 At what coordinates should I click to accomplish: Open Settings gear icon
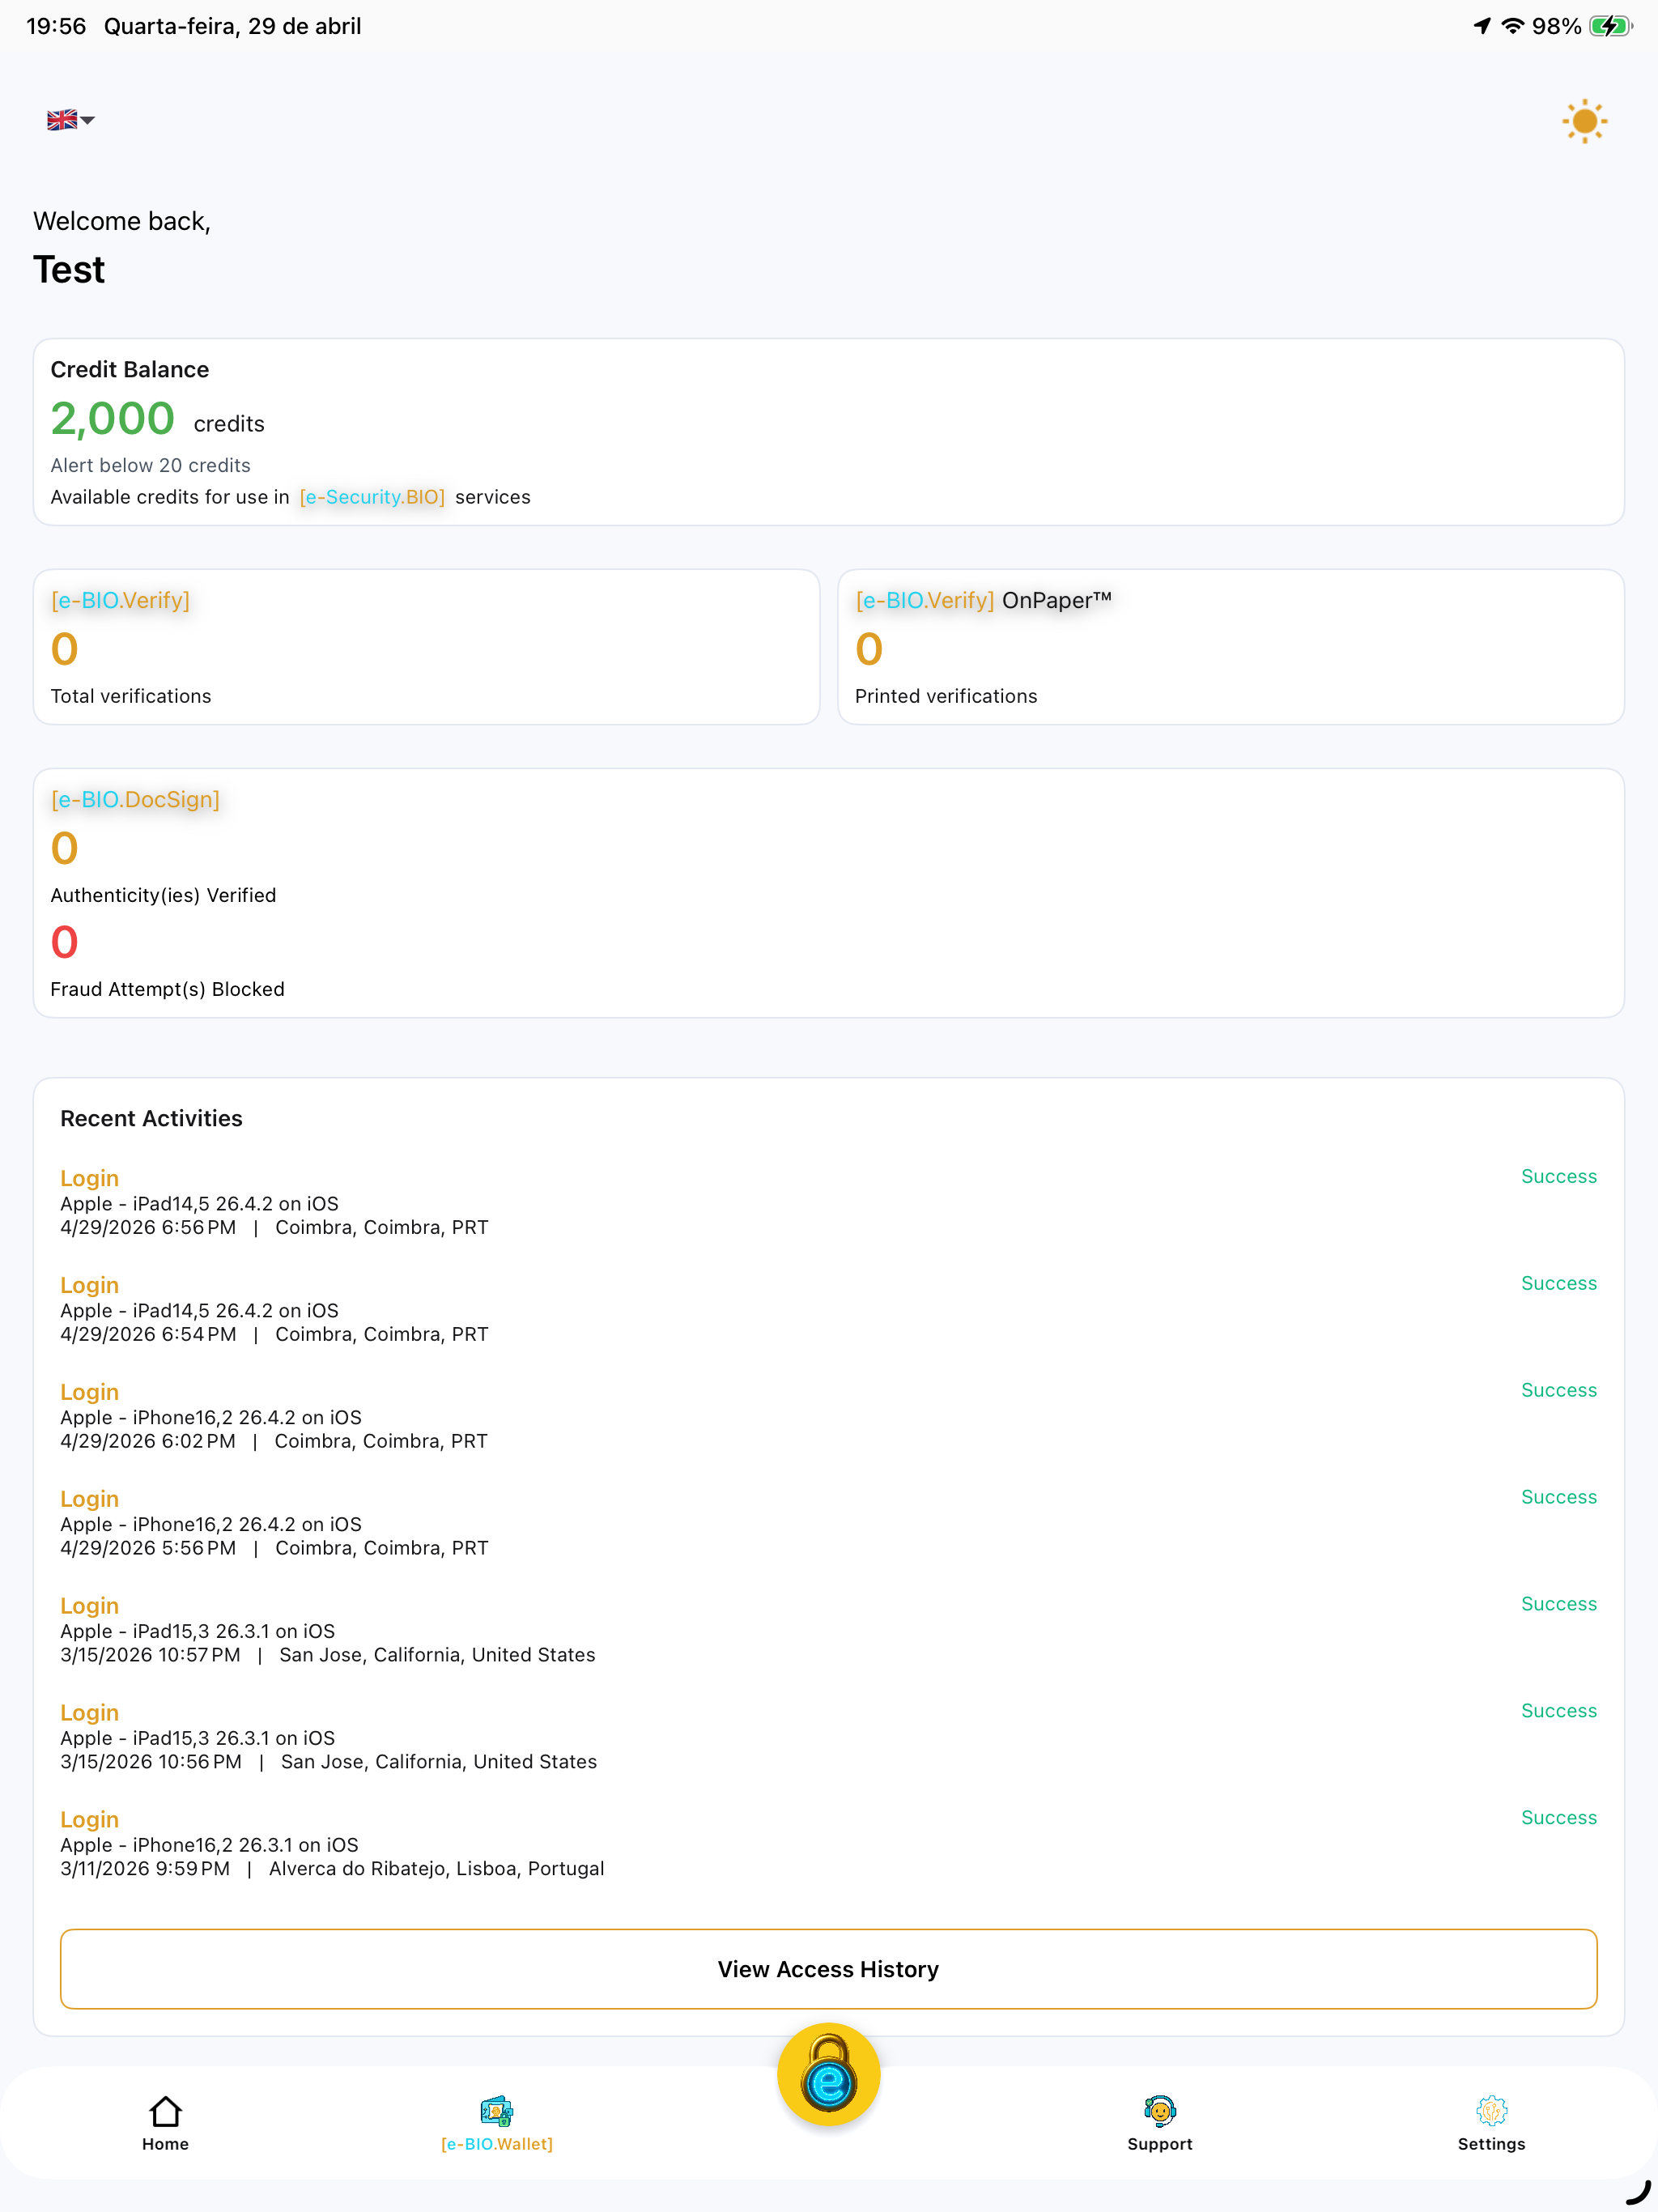(x=1491, y=2111)
